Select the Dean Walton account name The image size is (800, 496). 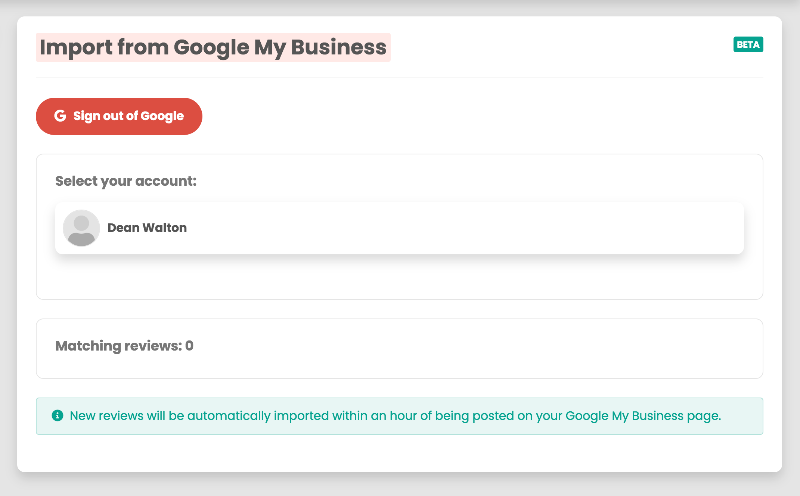(147, 228)
